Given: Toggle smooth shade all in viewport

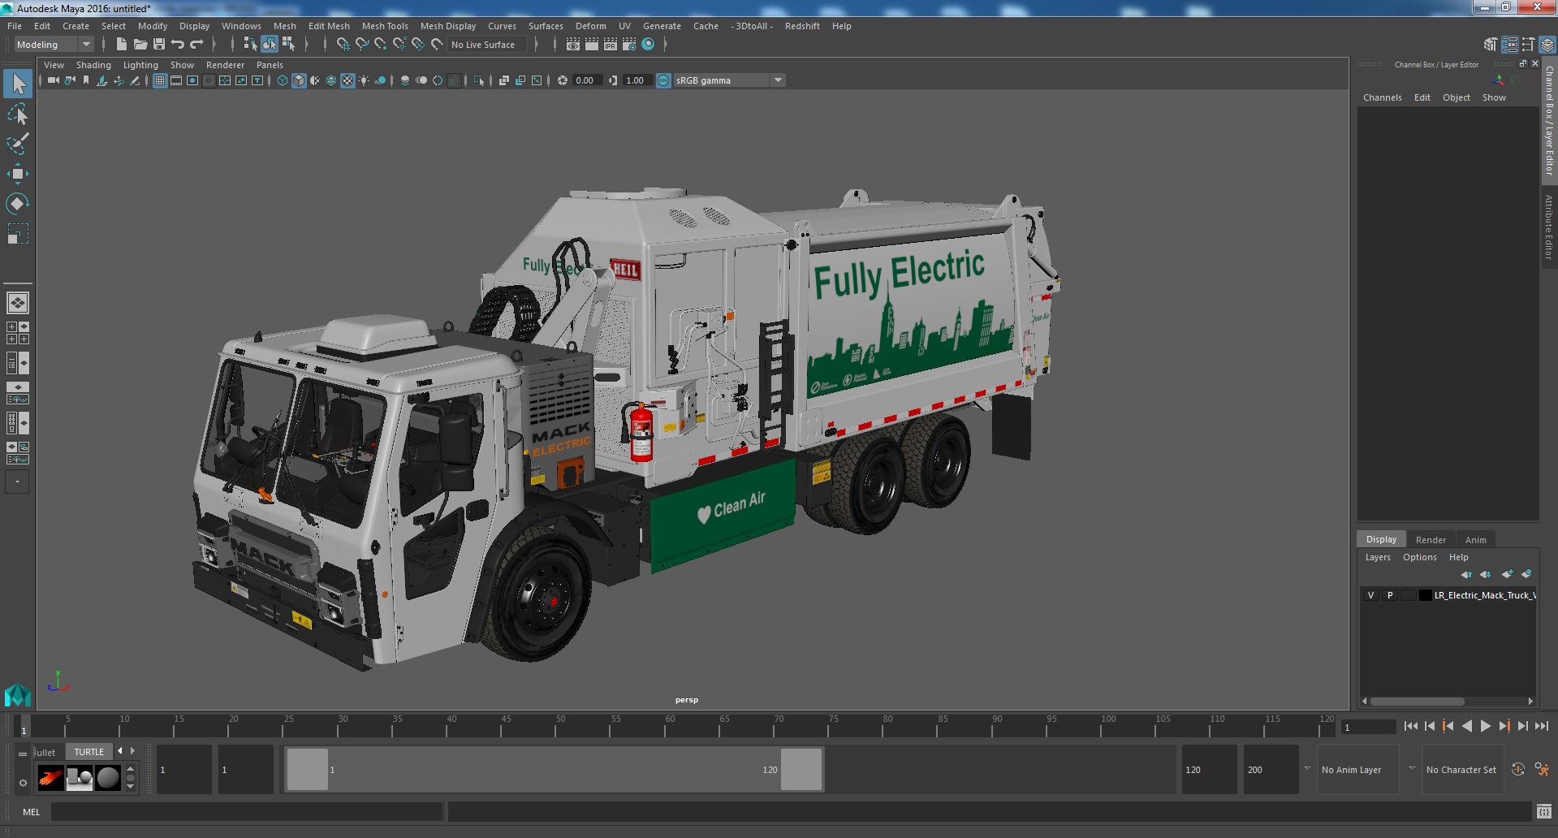Looking at the screenshot, I should pyautogui.click(x=299, y=80).
